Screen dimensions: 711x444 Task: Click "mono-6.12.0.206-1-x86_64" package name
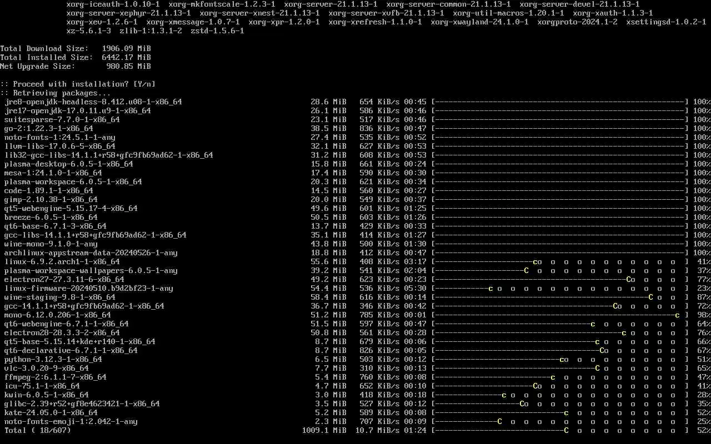point(58,315)
